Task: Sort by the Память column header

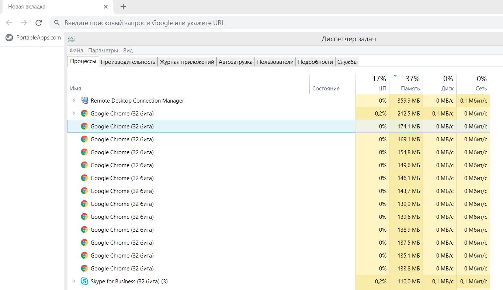Action: click(x=406, y=84)
